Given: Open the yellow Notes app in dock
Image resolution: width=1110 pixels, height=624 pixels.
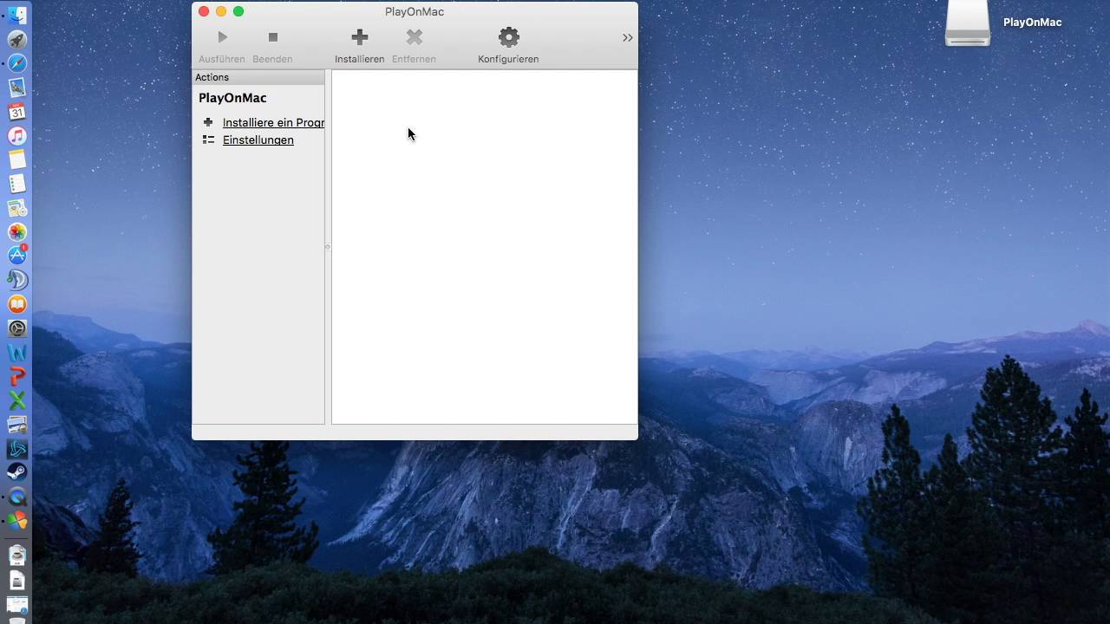Looking at the screenshot, I should click(17, 159).
